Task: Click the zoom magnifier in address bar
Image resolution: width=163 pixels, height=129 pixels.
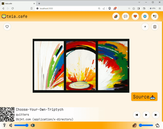Action: (99, 8)
